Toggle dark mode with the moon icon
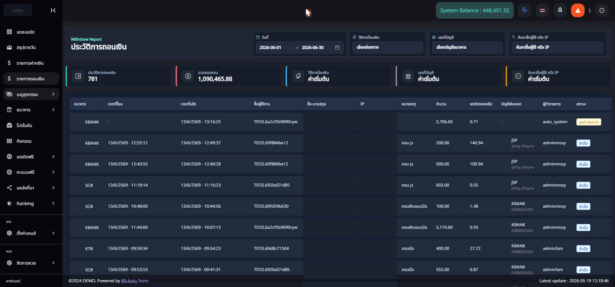Image resolution: width=615 pixels, height=287 pixels. tap(525, 10)
